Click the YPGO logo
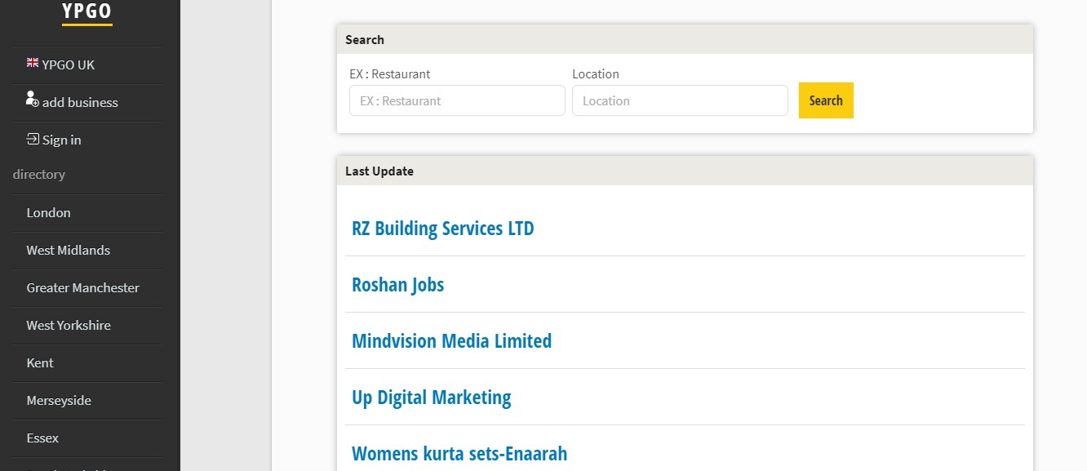The height and width of the screenshot is (471, 1087). 87,11
